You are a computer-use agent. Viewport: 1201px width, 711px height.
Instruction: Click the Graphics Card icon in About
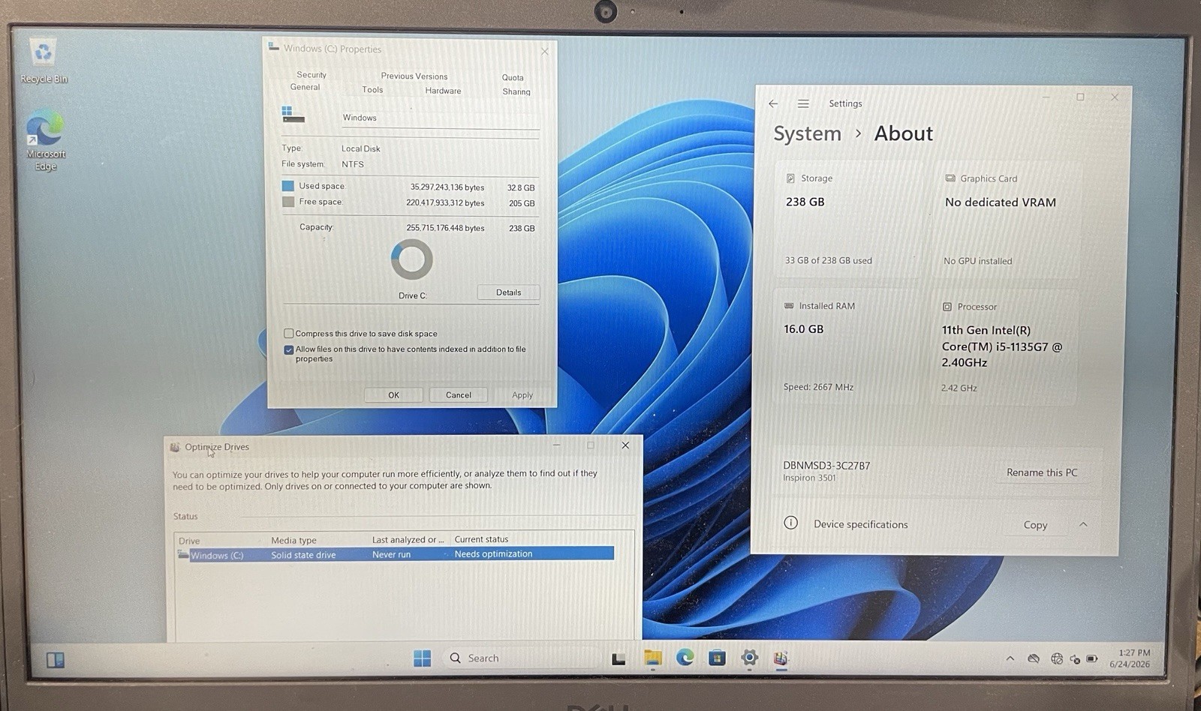tap(950, 178)
